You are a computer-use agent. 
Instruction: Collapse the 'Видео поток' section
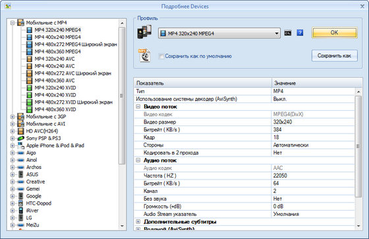point(138,106)
